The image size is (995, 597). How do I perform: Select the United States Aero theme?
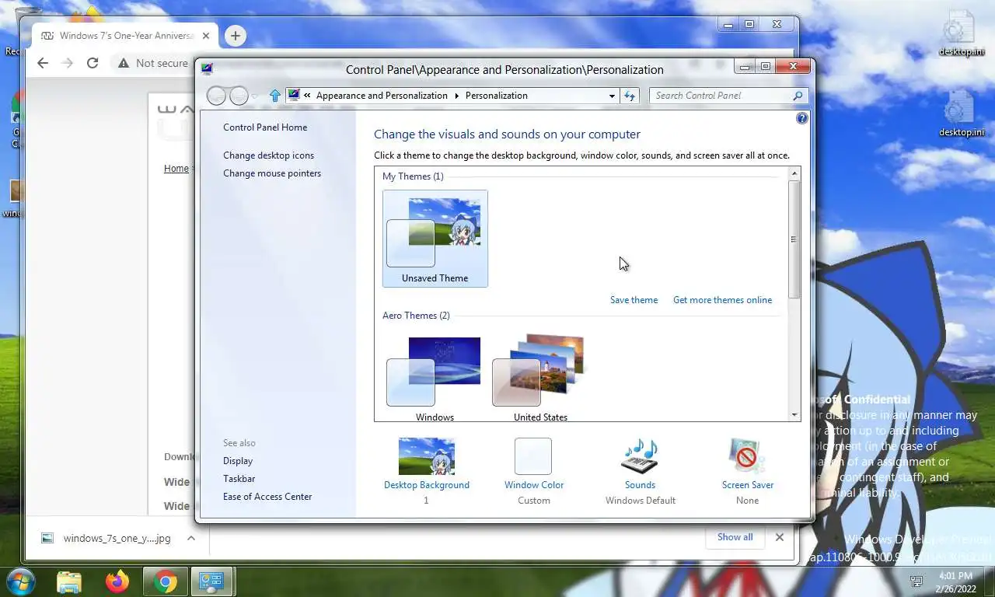[x=540, y=379]
